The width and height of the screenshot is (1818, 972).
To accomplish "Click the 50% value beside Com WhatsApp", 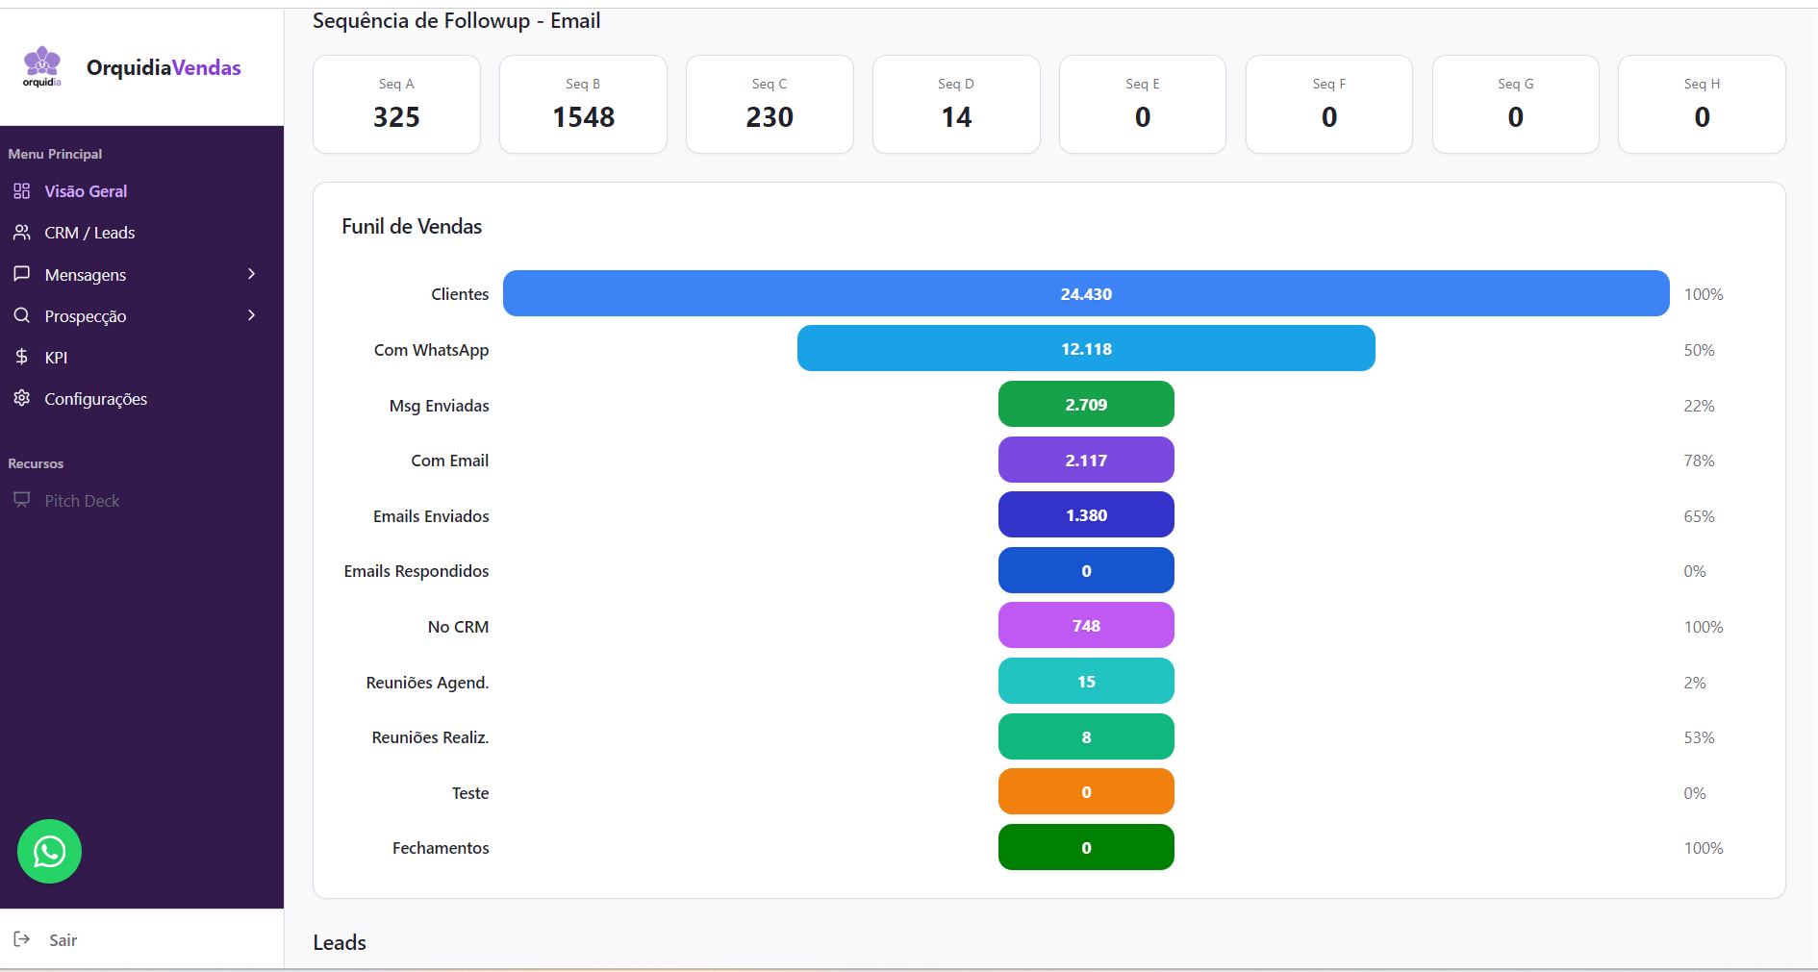I will point(1699,350).
